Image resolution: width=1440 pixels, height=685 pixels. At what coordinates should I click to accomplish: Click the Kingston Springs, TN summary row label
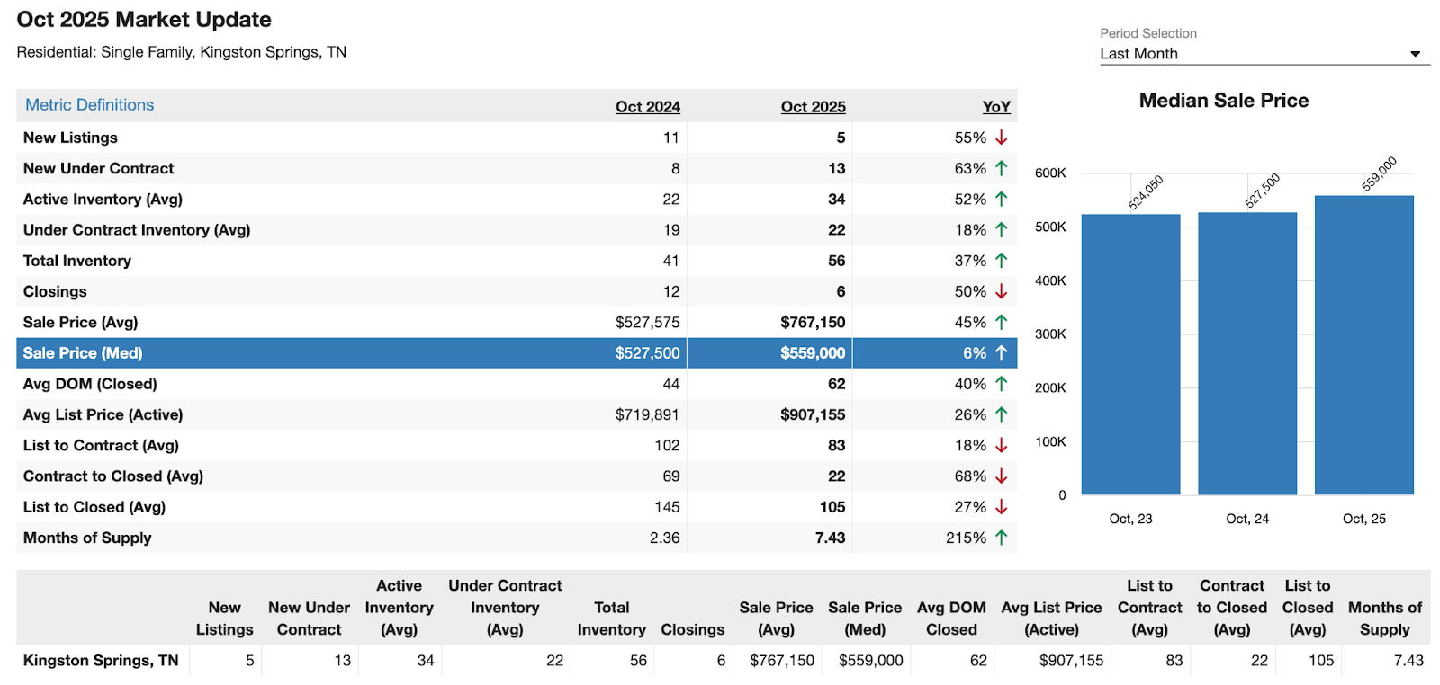point(101,661)
